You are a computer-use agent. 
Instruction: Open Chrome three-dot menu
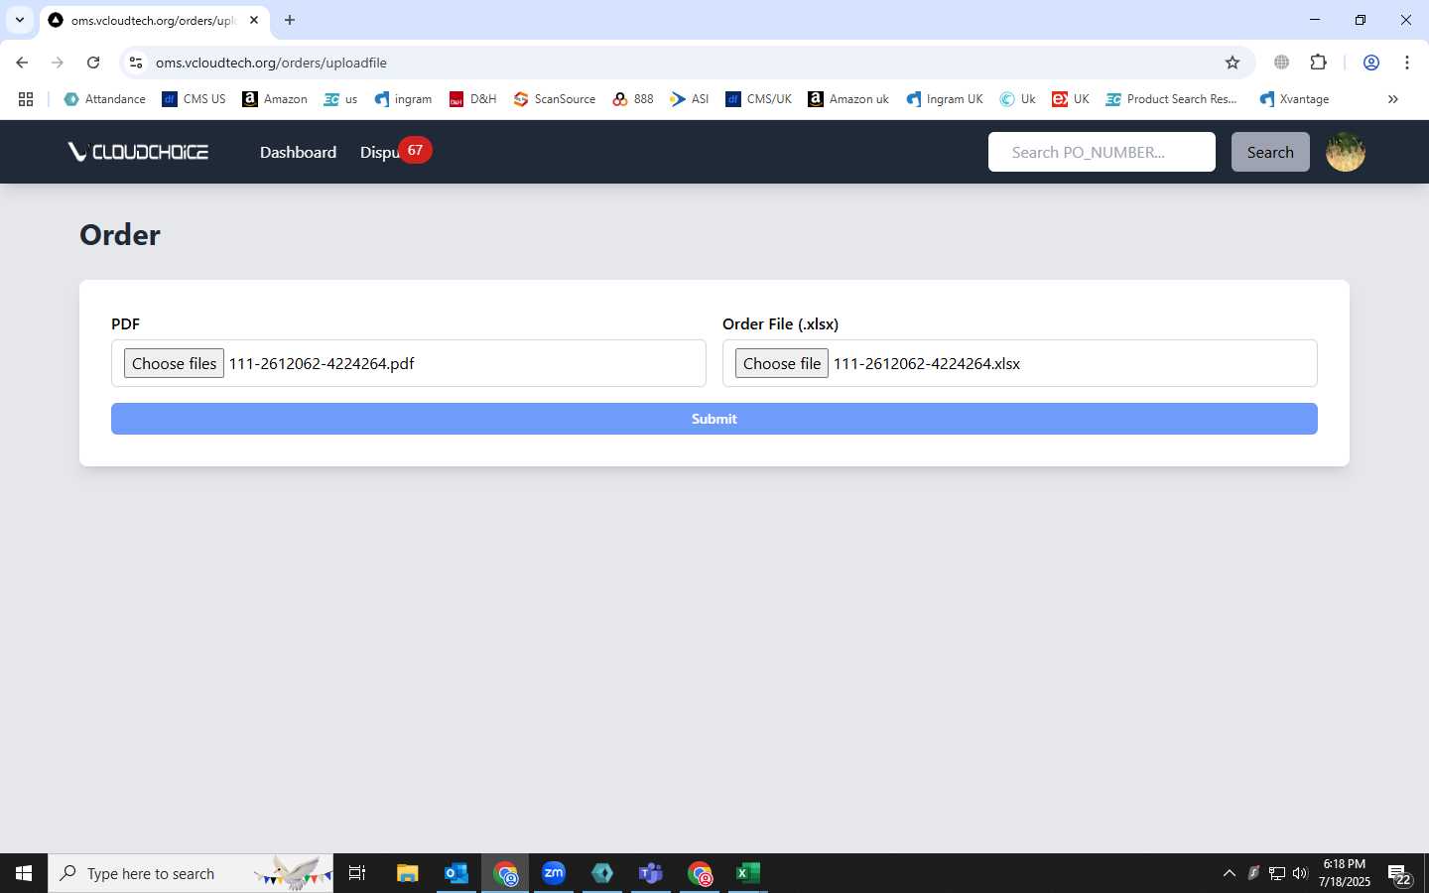pyautogui.click(x=1407, y=63)
